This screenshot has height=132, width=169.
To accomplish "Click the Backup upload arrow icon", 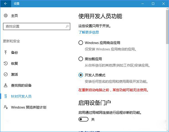I will pos(6,52).
